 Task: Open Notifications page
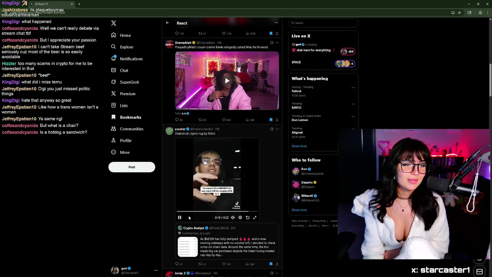click(x=127, y=58)
